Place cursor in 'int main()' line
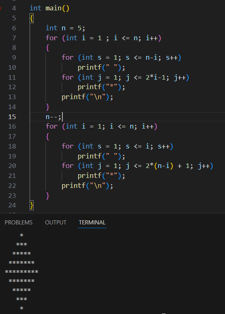The image size is (225, 314). click(49, 8)
